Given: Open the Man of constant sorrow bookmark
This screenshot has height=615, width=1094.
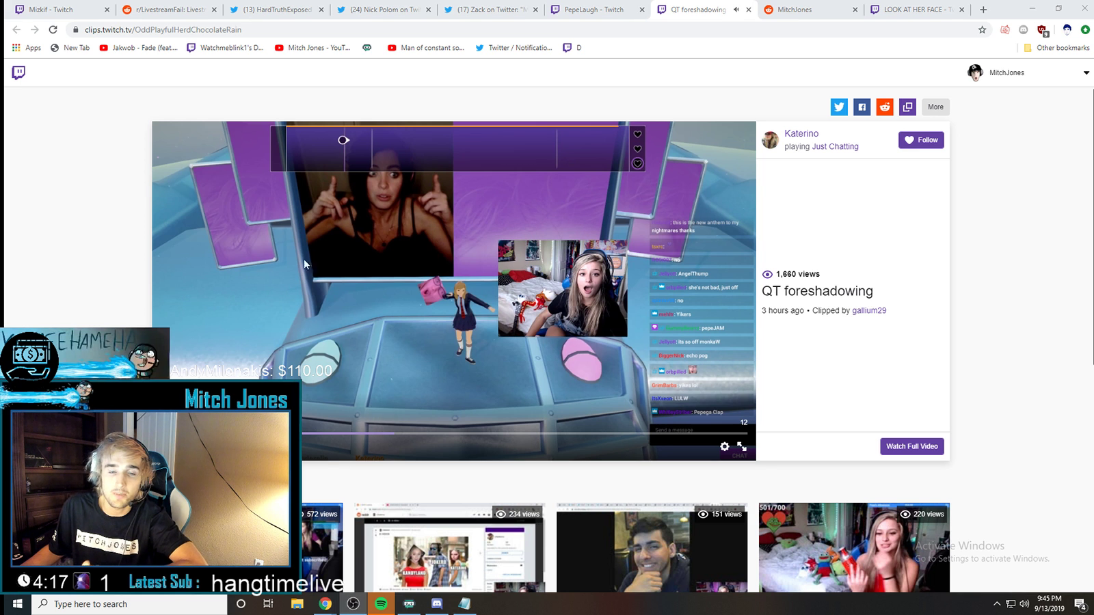Looking at the screenshot, I should (x=426, y=48).
